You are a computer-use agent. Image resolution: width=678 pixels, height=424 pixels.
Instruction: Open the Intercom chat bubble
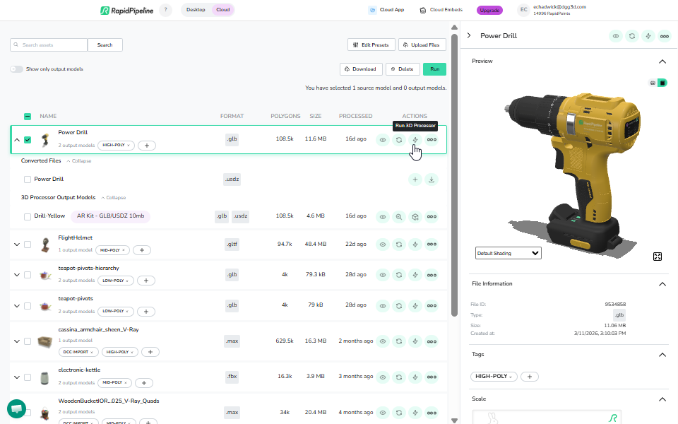tap(16, 408)
